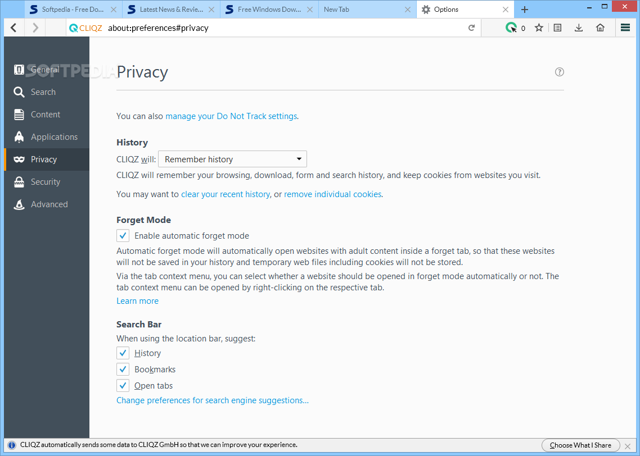Screen dimensions: 640x456
Task: Uncheck History suggestion checkbox
Action: click(x=123, y=353)
